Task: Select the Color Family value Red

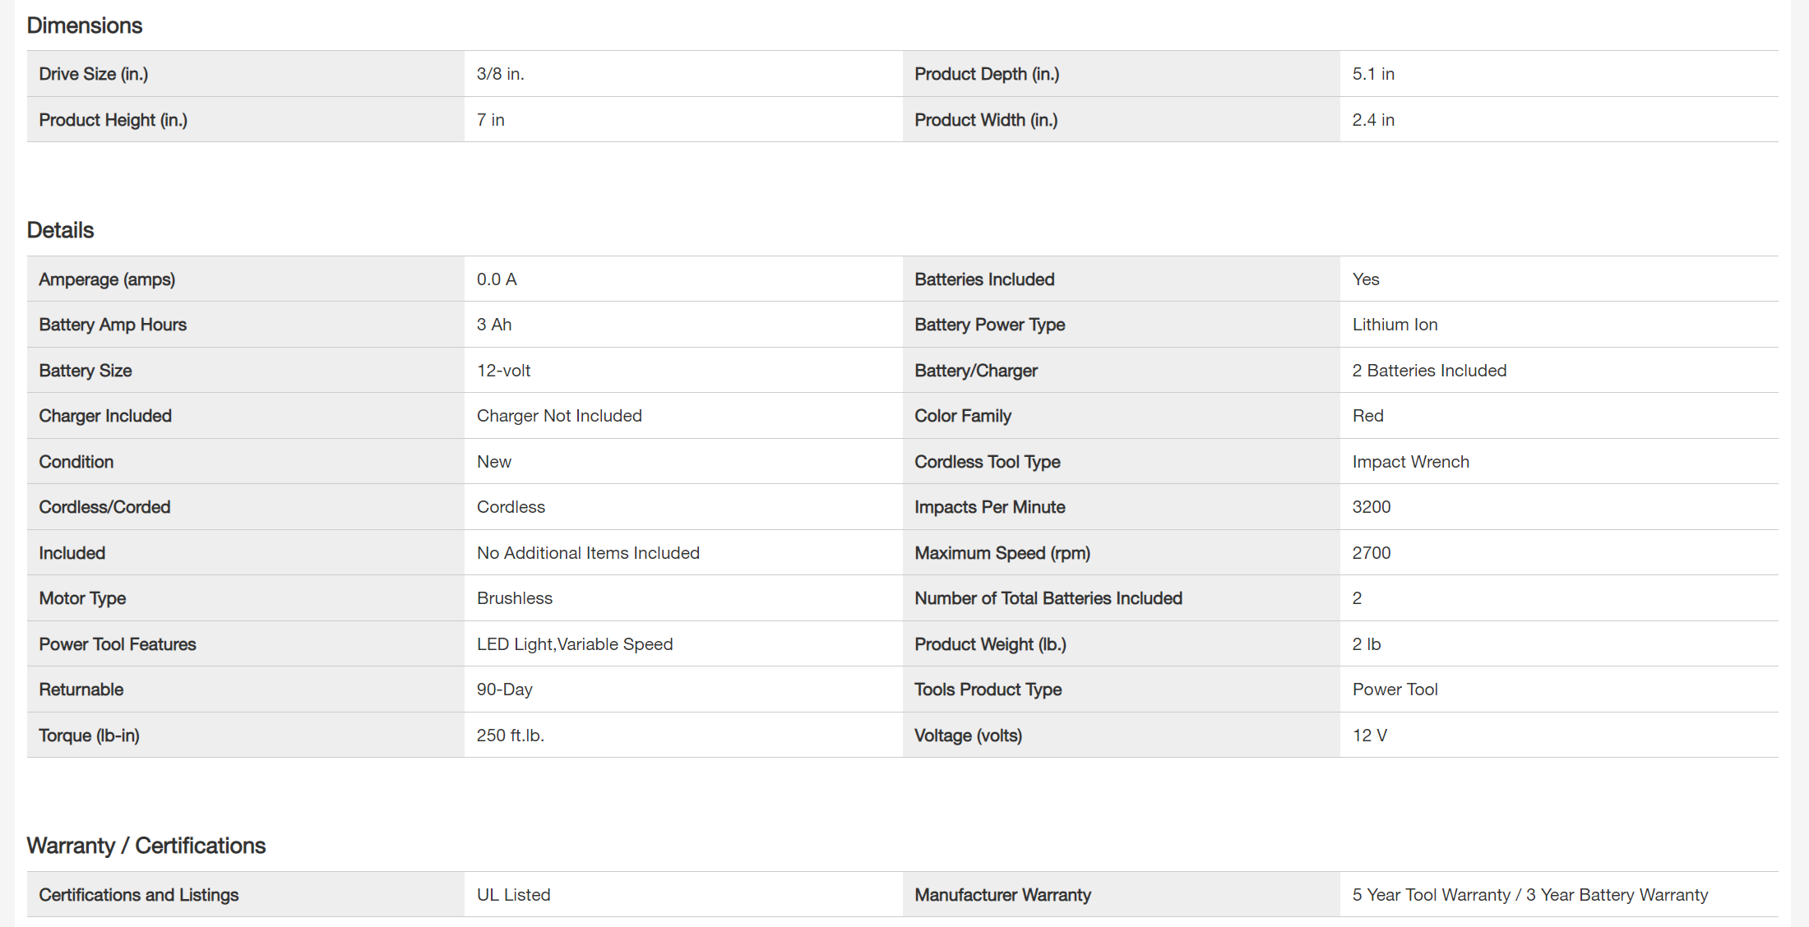Action: click(x=1367, y=416)
